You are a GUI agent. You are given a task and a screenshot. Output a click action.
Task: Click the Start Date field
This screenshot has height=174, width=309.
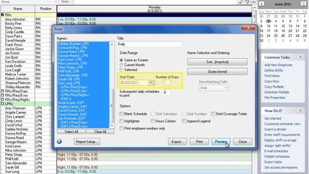click(x=134, y=83)
